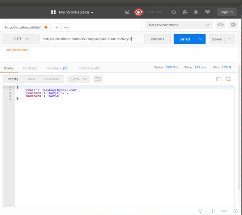Click the 178 B size value
This screenshot has height=215, width=242.
click(226, 67)
